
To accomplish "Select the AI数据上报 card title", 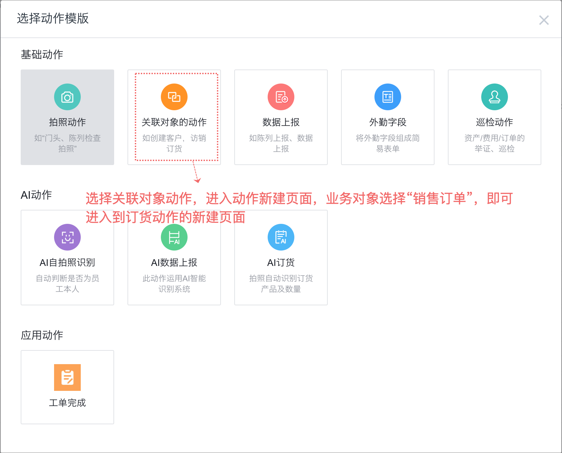I will 174,263.
